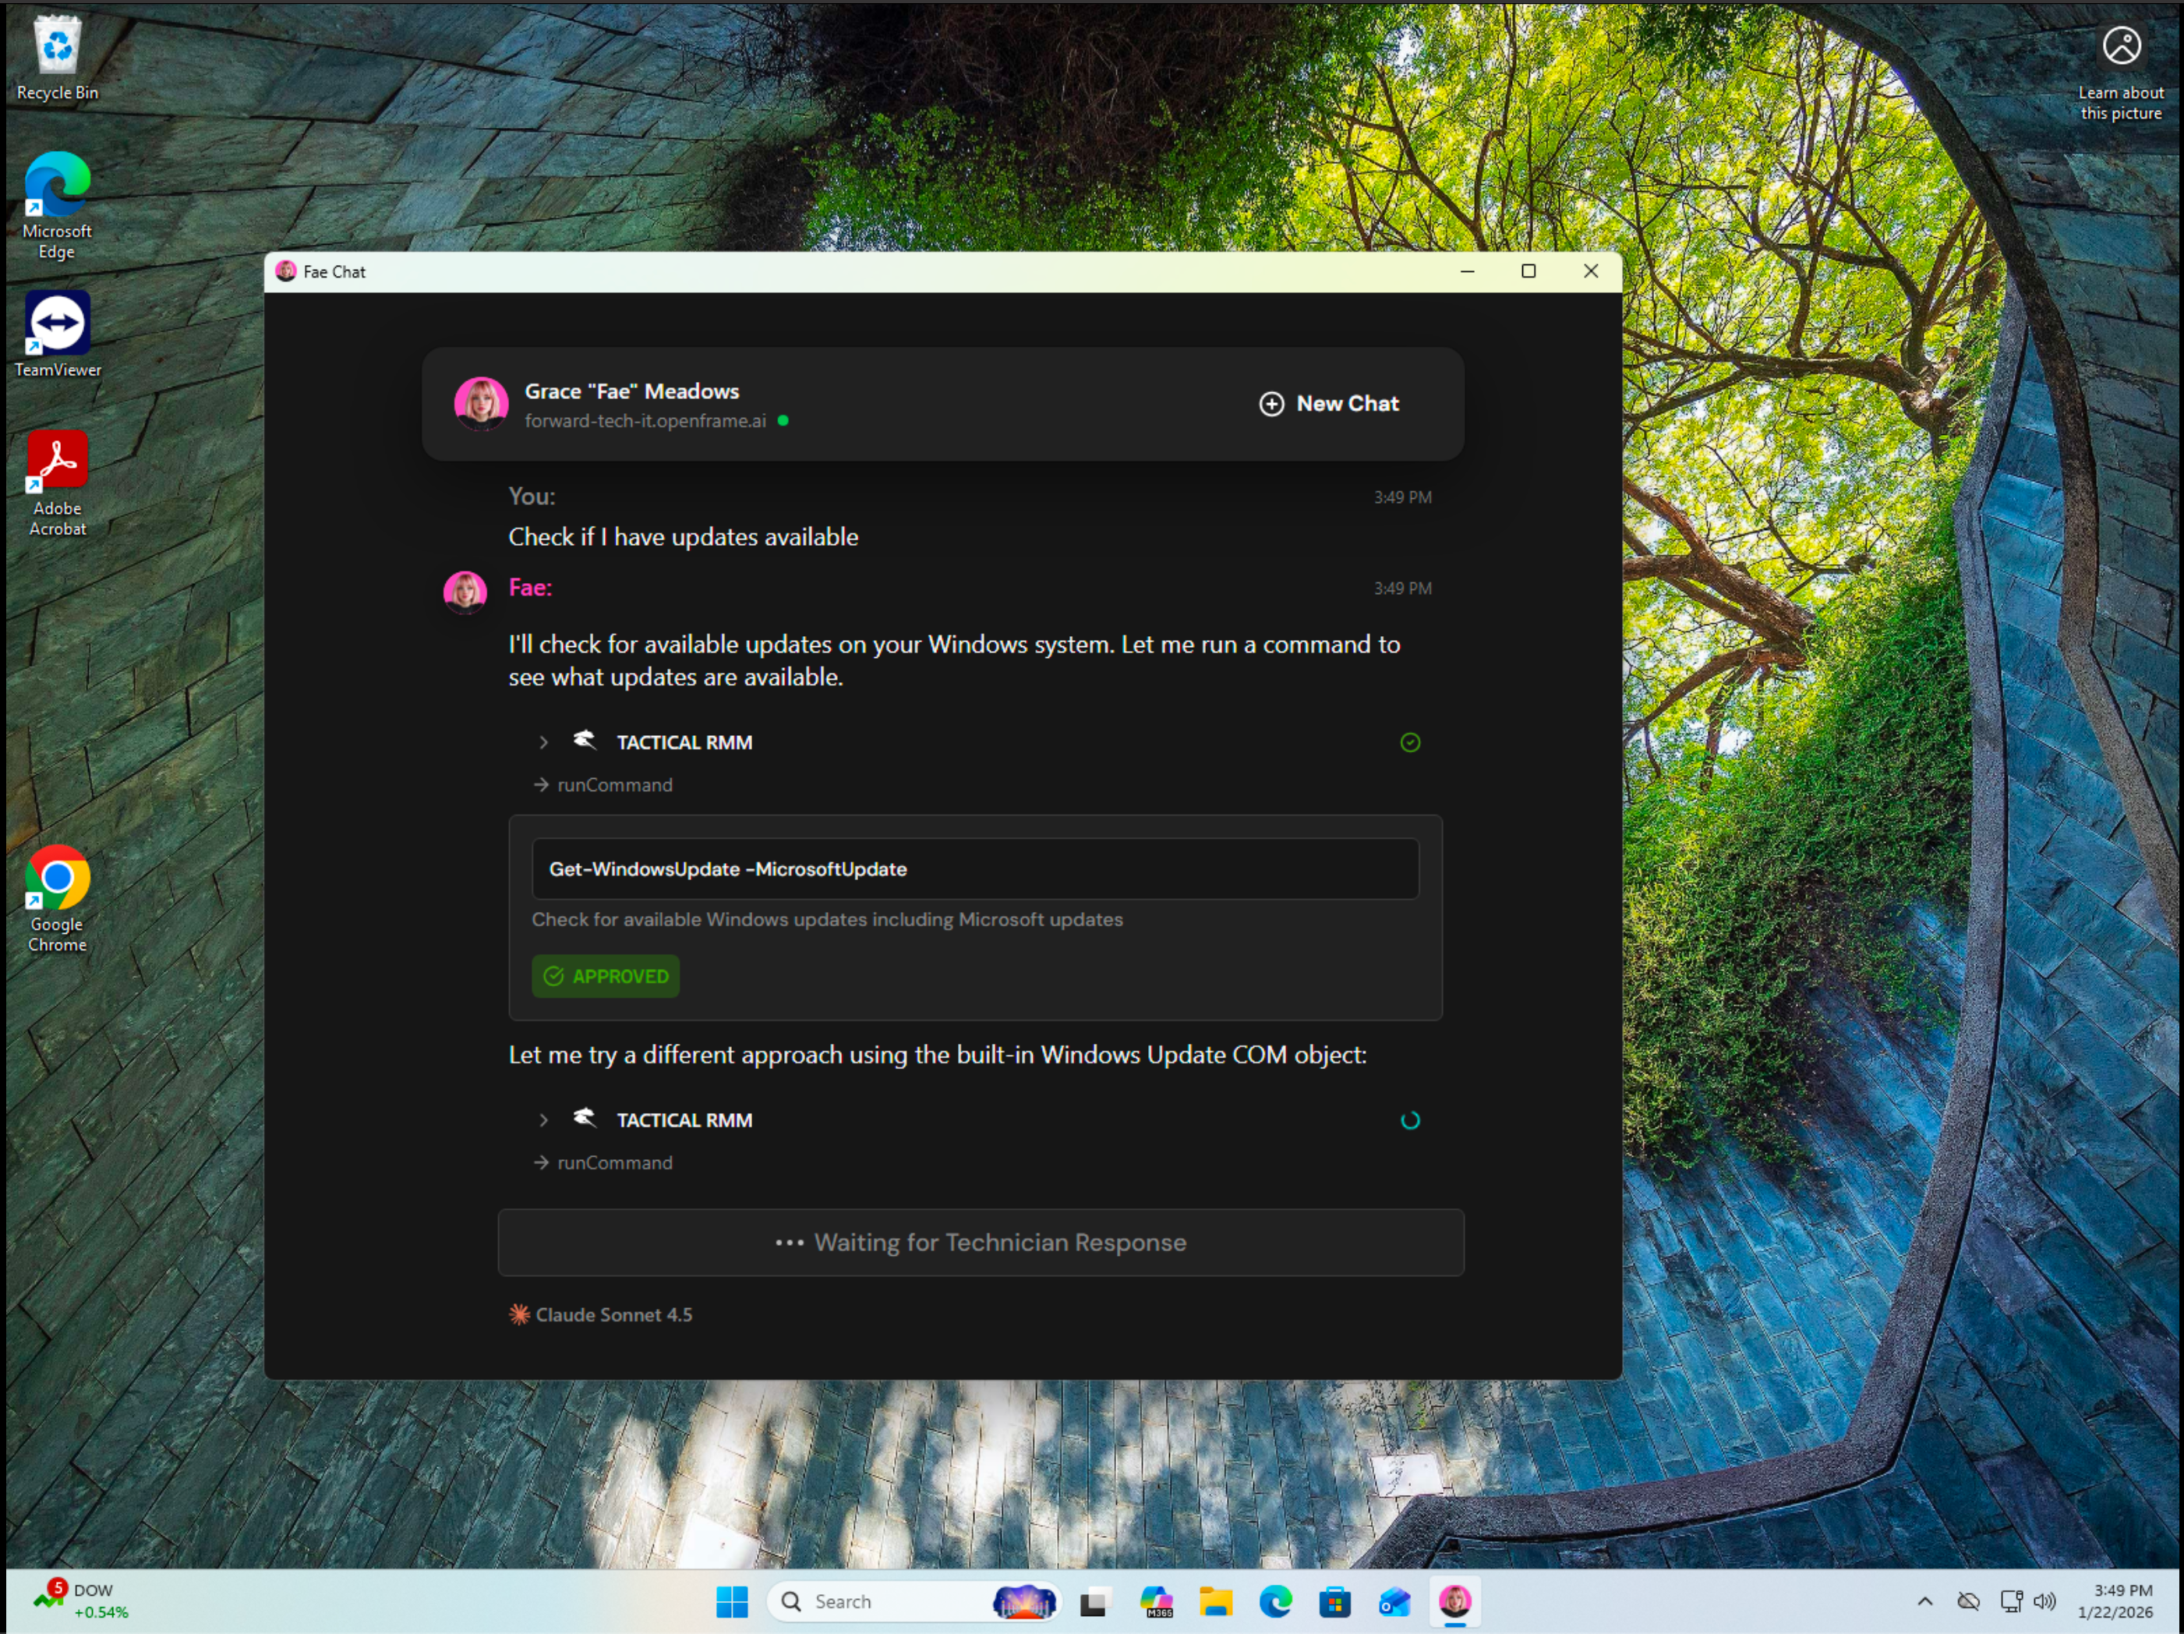Expand the first TACTICAL RMM tool entry
2184x1634 pixels.
coord(543,742)
